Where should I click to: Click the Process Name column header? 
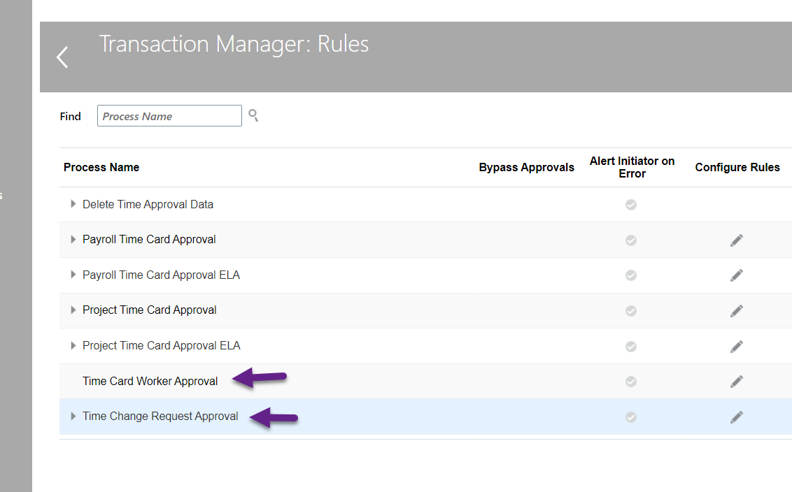click(x=101, y=167)
